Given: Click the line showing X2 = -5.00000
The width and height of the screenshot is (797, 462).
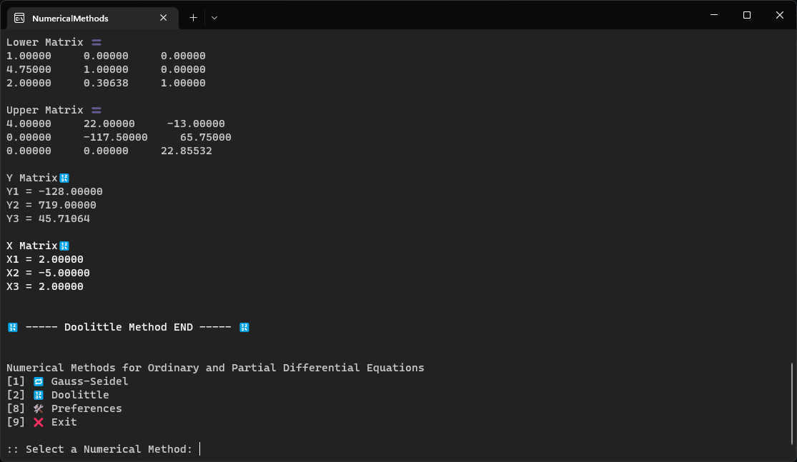Looking at the screenshot, I should [48, 273].
